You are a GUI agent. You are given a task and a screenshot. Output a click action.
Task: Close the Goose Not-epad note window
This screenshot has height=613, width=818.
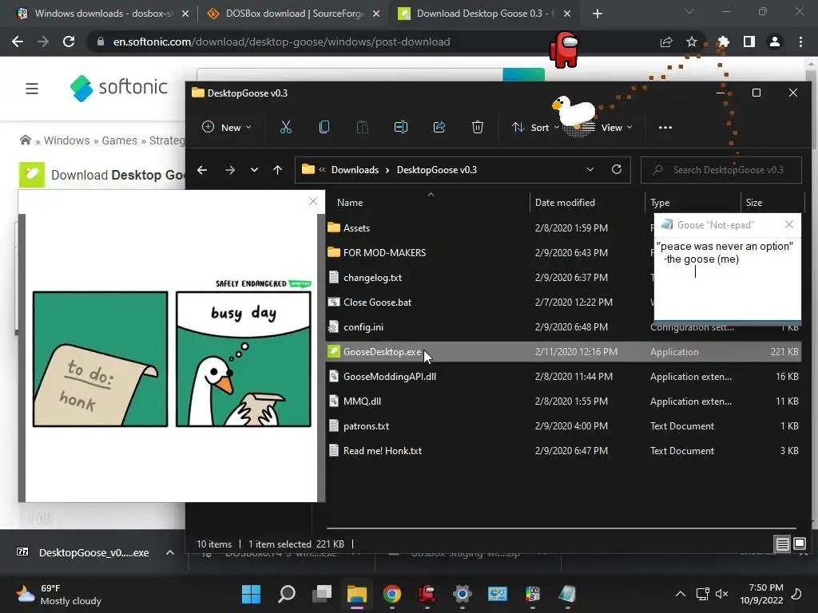click(789, 224)
